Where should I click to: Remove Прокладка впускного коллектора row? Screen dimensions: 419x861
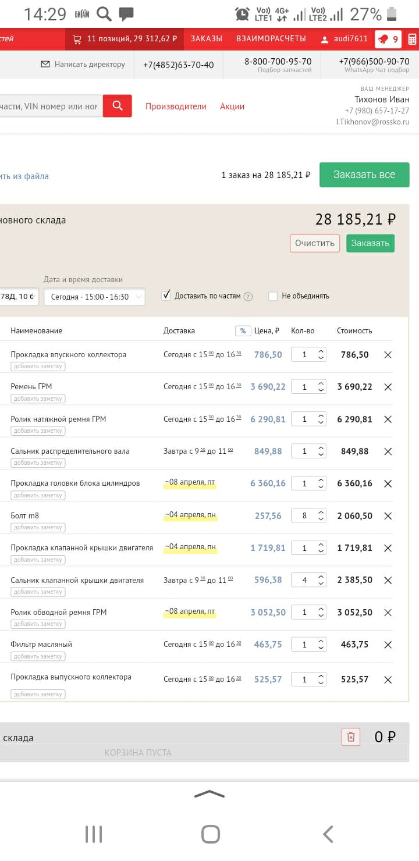click(x=388, y=355)
